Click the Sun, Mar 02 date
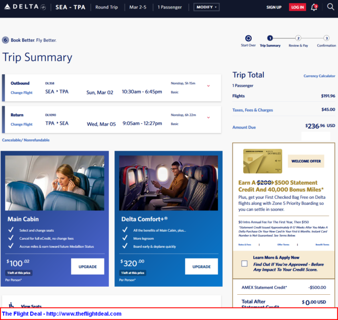Viewport: 338px width, 320px height. pos(100,92)
